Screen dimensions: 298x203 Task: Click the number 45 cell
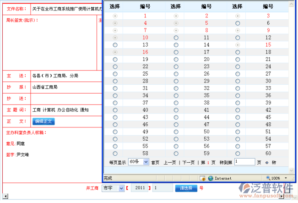(268, 117)
